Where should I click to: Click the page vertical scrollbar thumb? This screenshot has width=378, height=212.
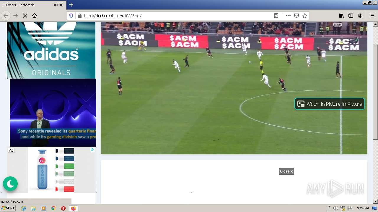[x=376, y=92]
